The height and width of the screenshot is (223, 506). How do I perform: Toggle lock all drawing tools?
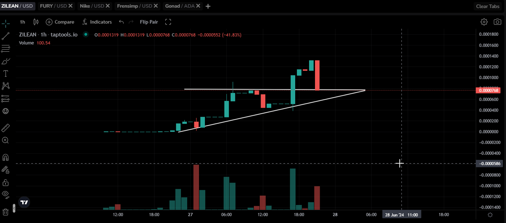pyautogui.click(x=5, y=182)
